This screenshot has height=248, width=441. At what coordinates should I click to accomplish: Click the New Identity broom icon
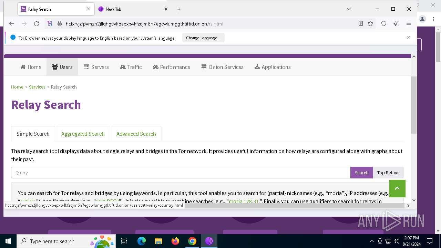click(x=396, y=24)
